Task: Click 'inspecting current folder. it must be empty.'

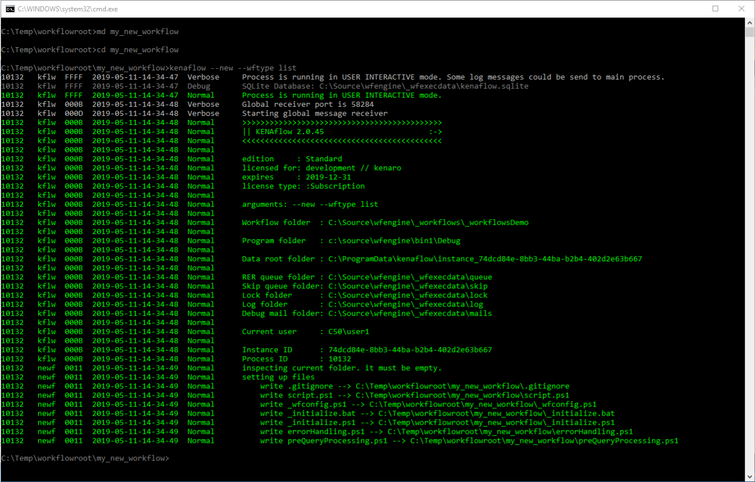Action: tap(342, 368)
